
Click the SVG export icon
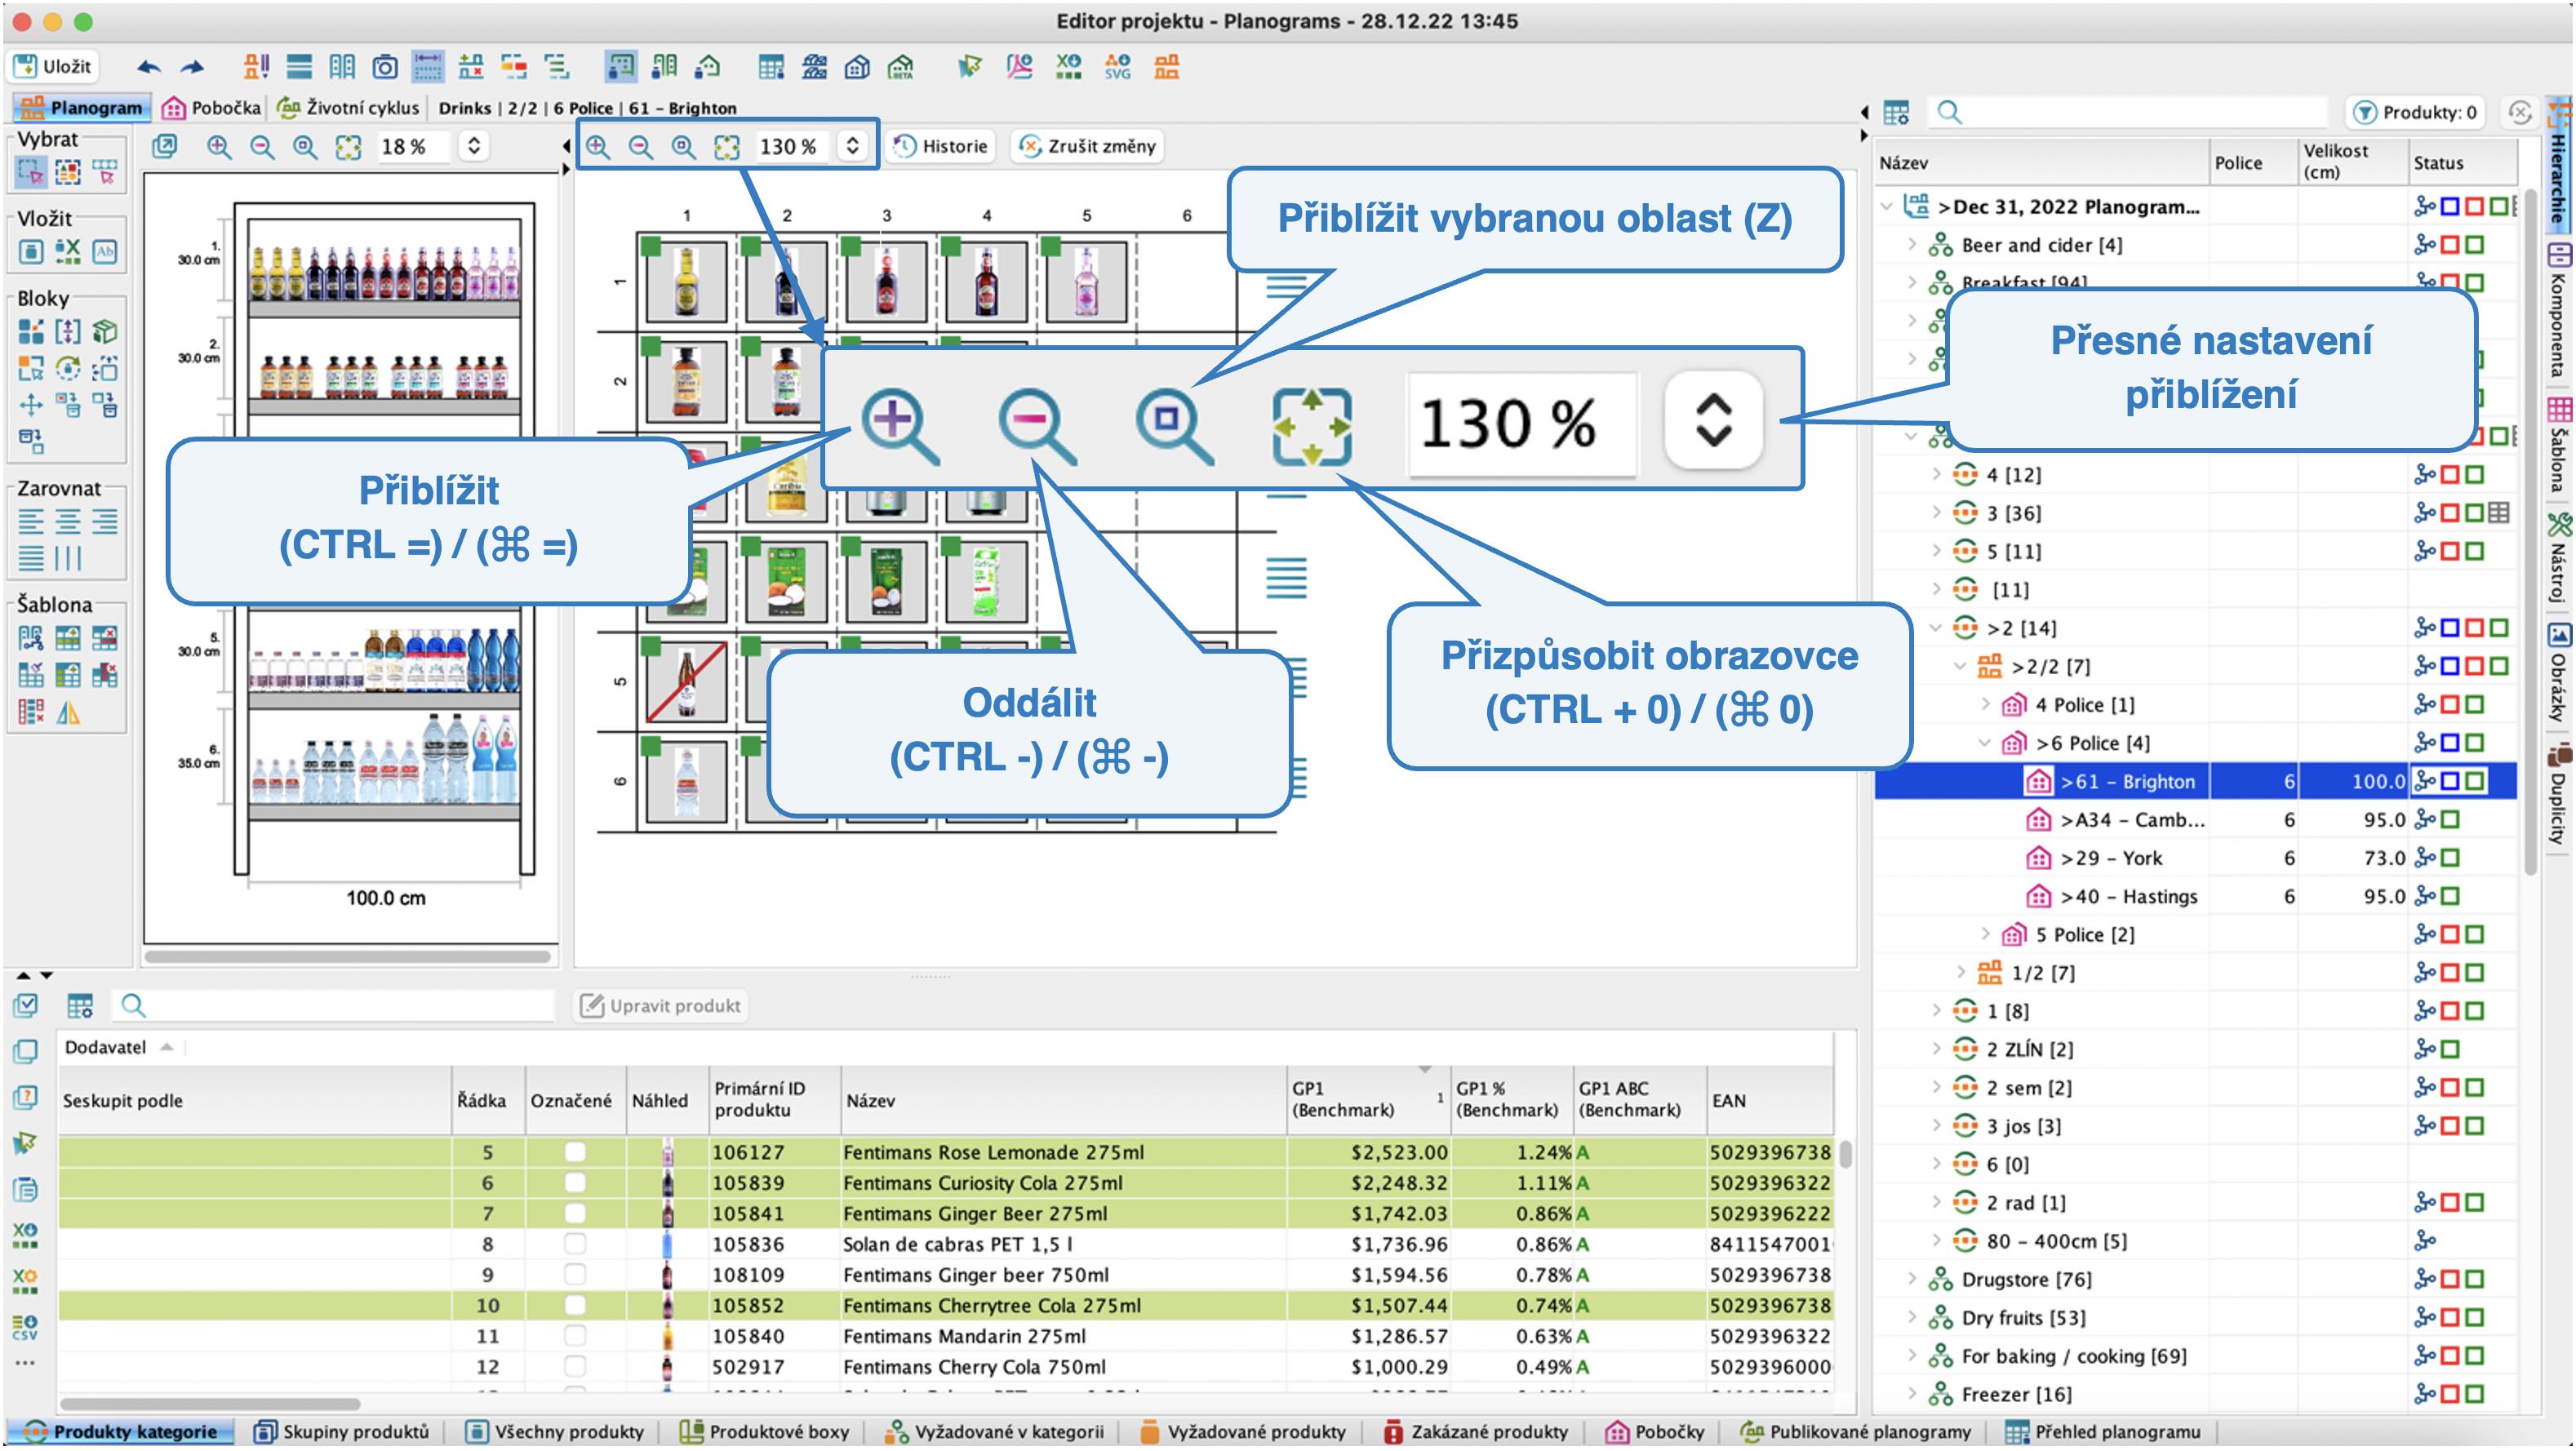(x=1117, y=67)
